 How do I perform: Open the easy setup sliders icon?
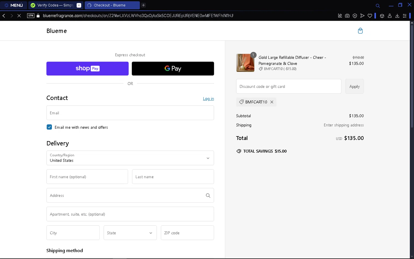(405, 16)
